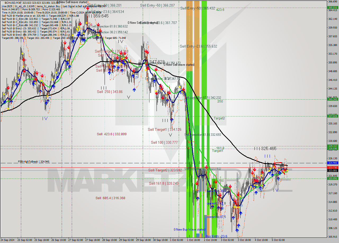Click '0 New Buy Wave started' label

point(189,230)
